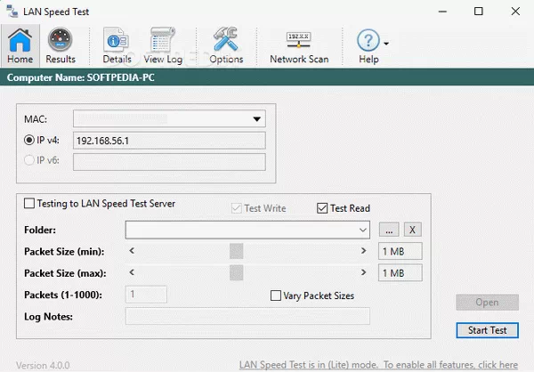Select the IP v4 radio button
This screenshot has width=534, height=372.
tap(29, 140)
